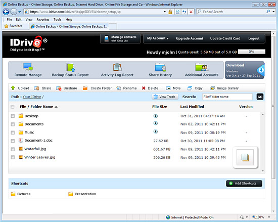Expand the My Account dropdown menu
This screenshot has width=278, height=222.
click(x=158, y=38)
